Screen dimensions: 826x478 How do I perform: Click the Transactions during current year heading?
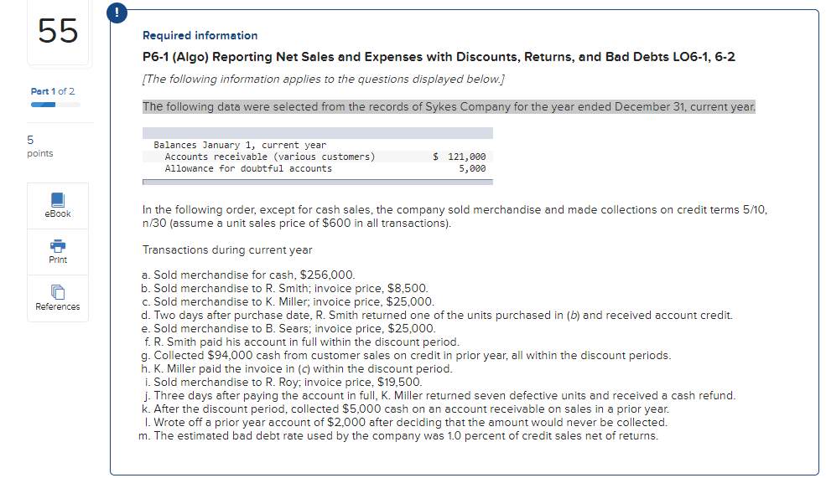(227, 249)
